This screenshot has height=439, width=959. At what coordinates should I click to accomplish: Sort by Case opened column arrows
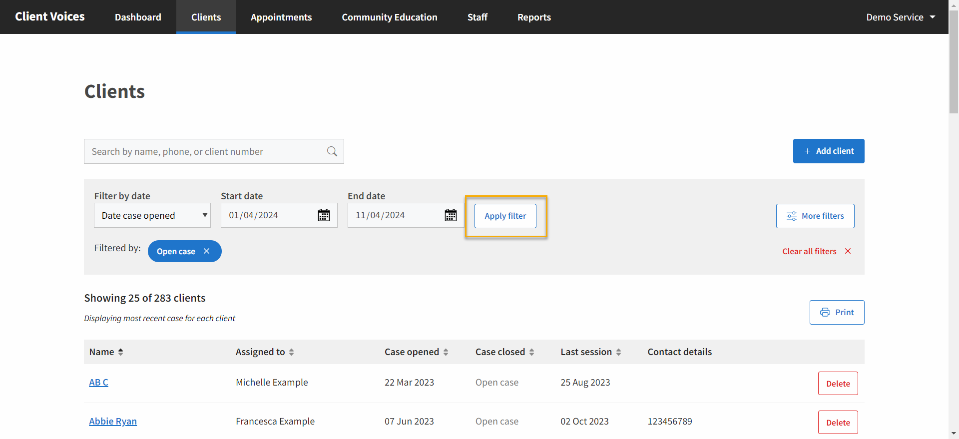click(x=446, y=352)
